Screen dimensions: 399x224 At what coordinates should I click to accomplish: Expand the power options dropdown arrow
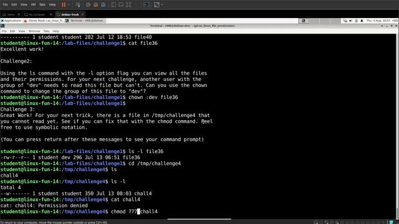[x=69, y=4]
